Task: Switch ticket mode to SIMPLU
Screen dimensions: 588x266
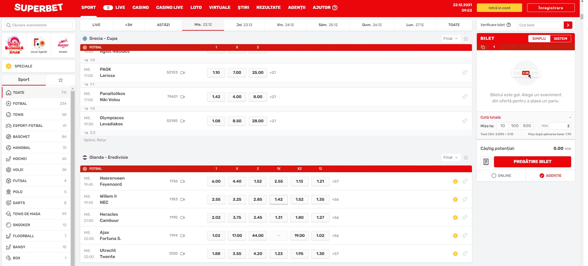Action: point(539,39)
